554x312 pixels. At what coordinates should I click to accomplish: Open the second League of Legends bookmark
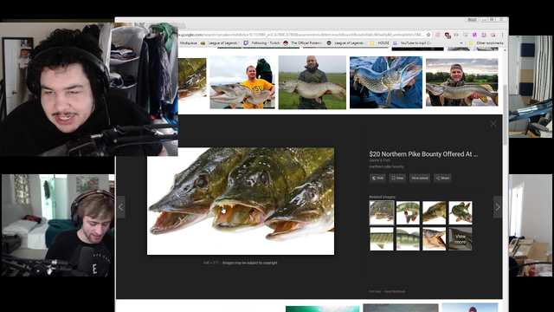(x=345, y=42)
